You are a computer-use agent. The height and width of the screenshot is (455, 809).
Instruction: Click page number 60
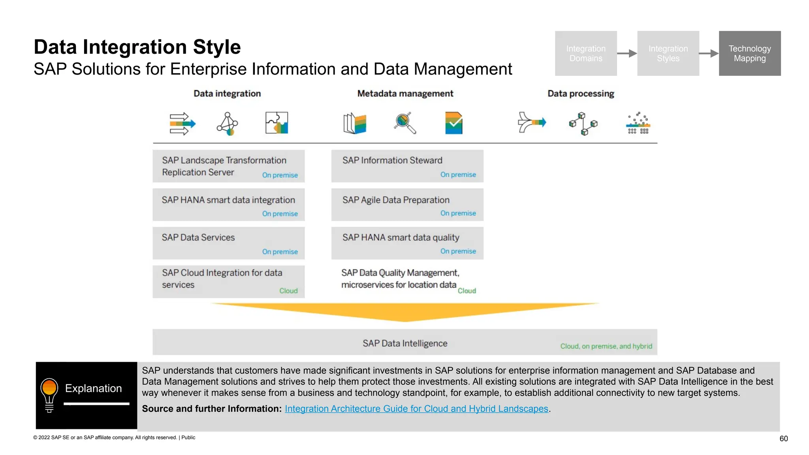click(x=784, y=438)
